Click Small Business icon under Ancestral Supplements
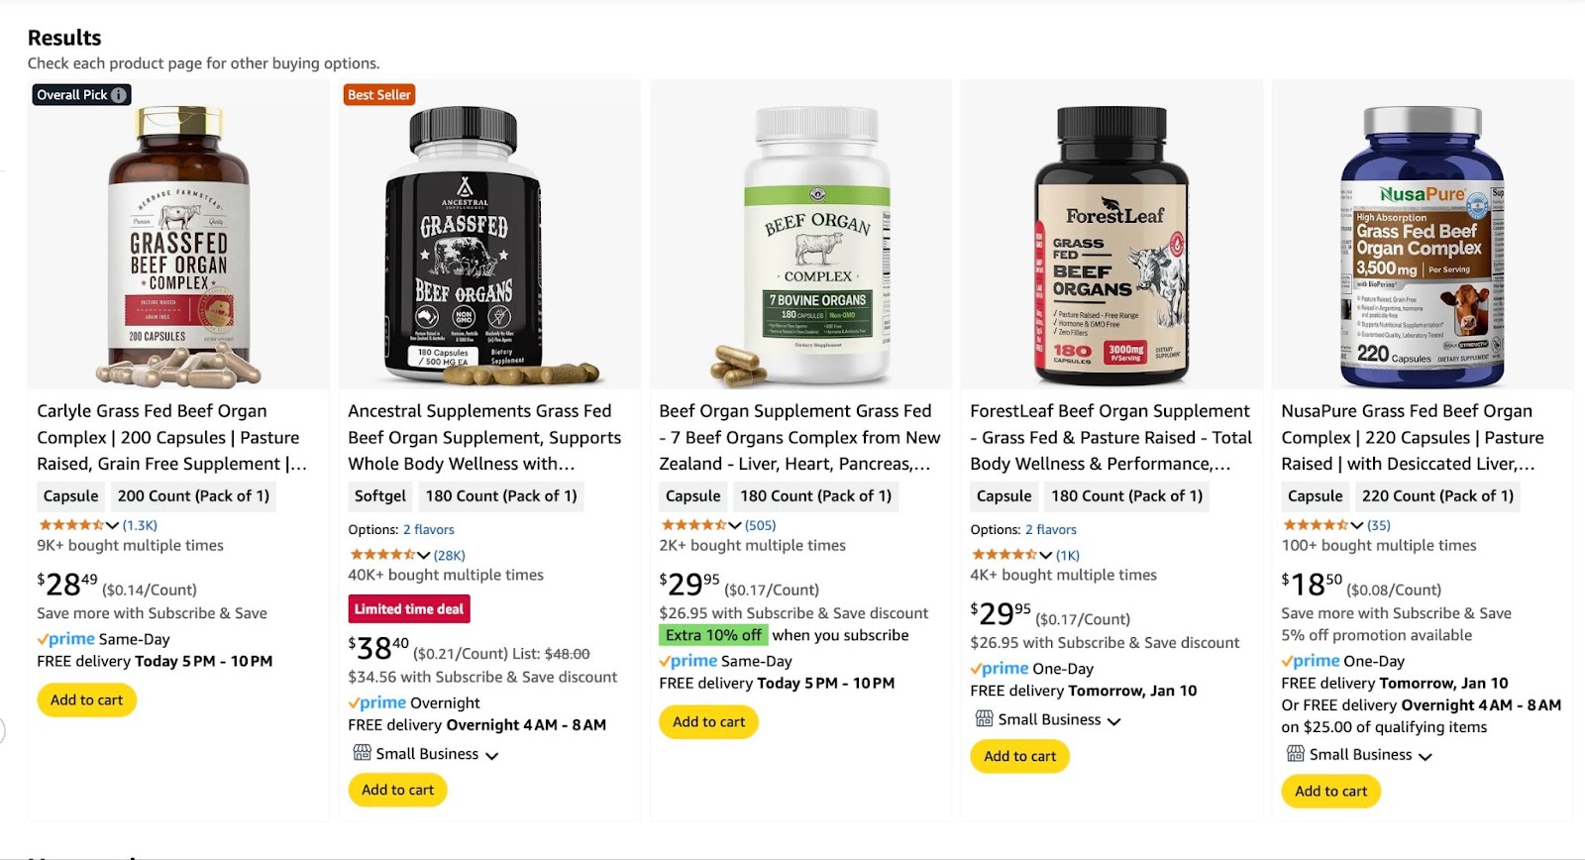1585x860 pixels. pyautogui.click(x=362, y=753)
